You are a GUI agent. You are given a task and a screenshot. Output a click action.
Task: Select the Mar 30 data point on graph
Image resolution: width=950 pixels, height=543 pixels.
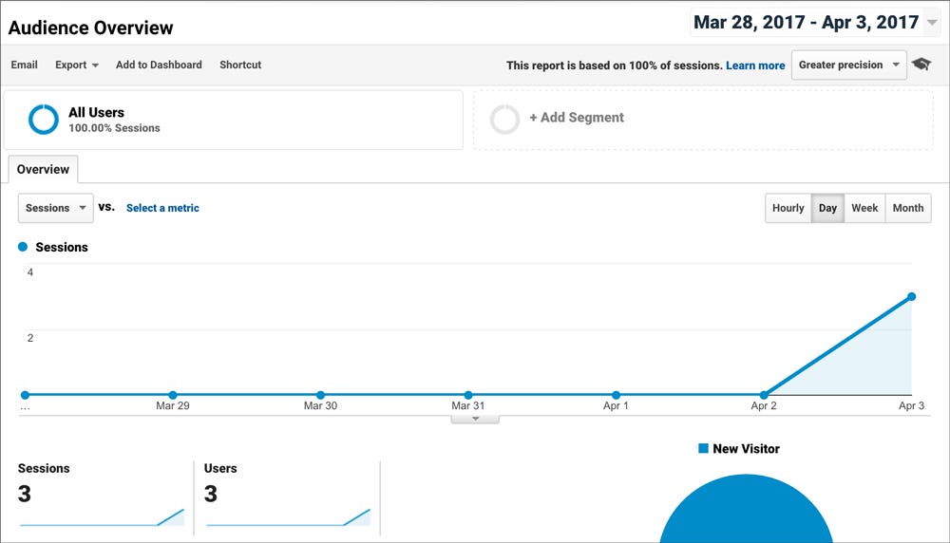pyautogui.click(x=320, y=395)
